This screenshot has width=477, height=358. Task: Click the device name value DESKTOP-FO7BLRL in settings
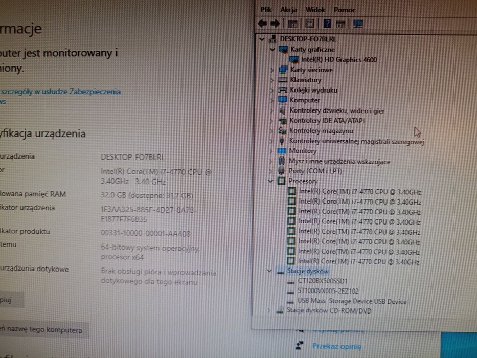coord(132,158)
